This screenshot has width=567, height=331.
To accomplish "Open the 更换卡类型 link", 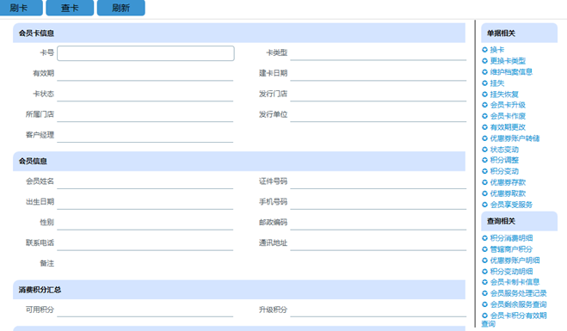I will (x=508, y=61).
